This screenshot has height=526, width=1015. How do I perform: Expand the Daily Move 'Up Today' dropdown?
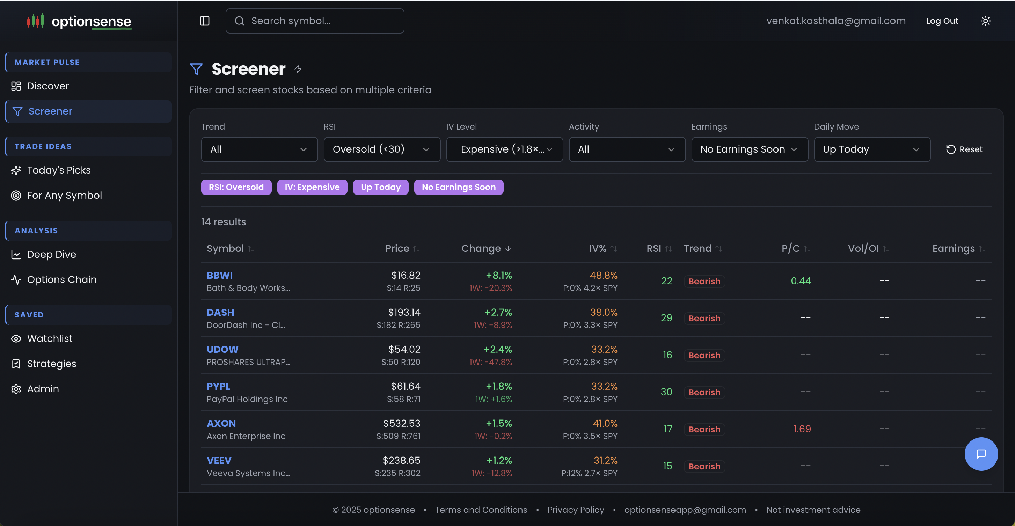(872, 149)
